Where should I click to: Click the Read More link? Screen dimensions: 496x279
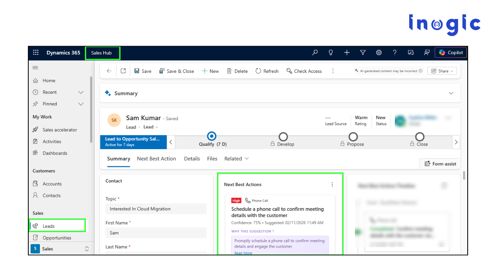(x=243, y=253)
